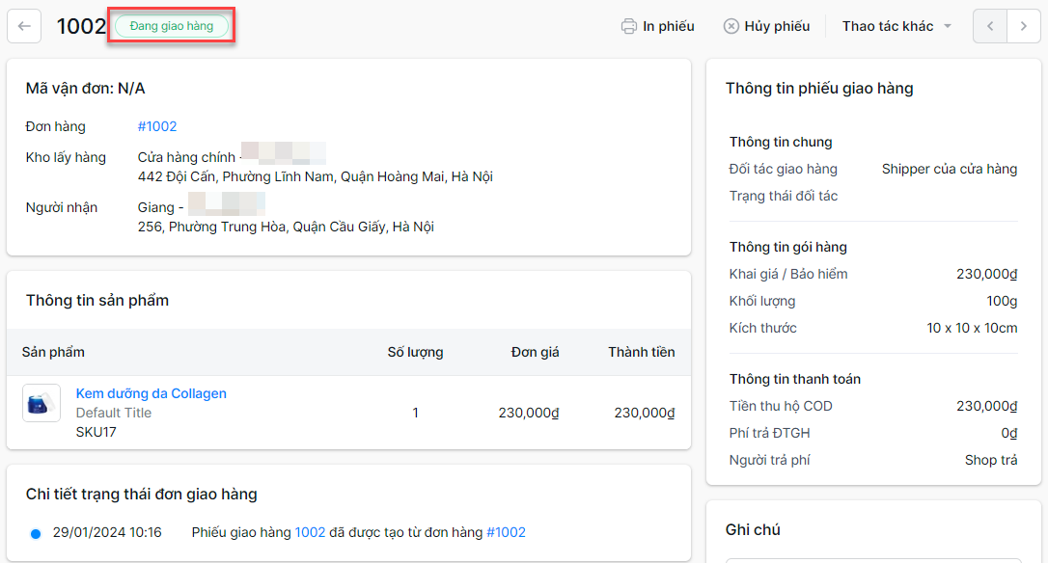Screen dimensions: 1048x563
Task: Open order #1002 link beside Đơn hàng
Action: tap(157, 126)
